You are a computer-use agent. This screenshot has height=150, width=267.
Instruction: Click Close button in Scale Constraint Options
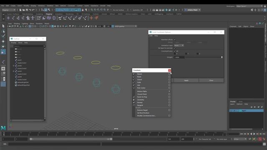[x=211, y=80]
